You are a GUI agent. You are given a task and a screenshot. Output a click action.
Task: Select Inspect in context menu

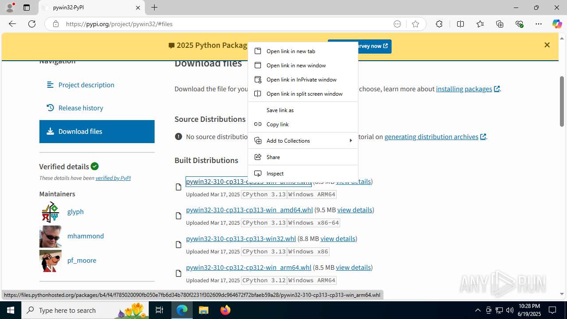pyautogui.click(x=303, y=173)
